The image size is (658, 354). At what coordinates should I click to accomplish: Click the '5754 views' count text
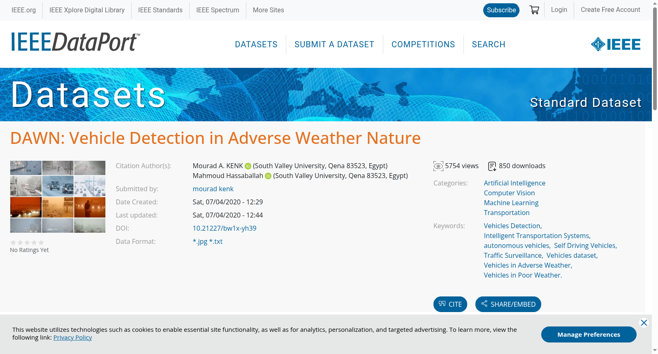click(462, 166)
